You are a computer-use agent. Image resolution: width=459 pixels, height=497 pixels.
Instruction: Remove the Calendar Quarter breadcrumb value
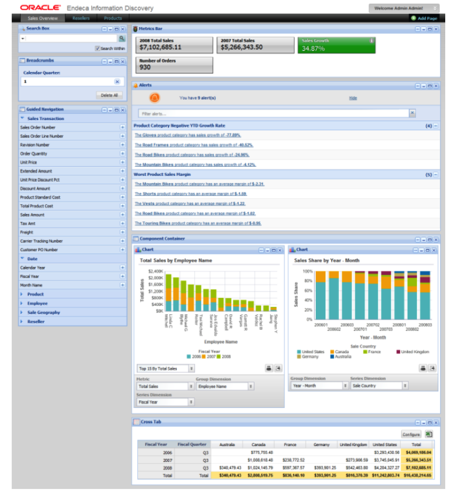[117, 81]
